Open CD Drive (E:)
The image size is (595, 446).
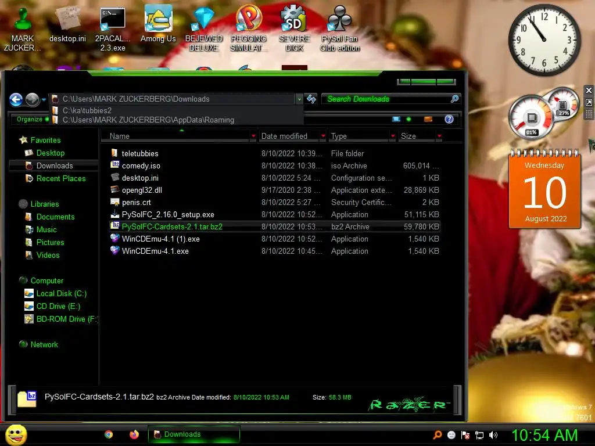[x=53, y=306]
